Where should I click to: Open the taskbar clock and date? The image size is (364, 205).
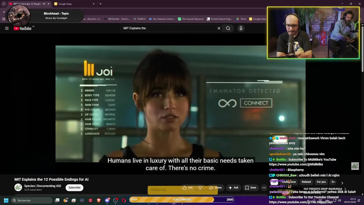(x=350, y=200)
